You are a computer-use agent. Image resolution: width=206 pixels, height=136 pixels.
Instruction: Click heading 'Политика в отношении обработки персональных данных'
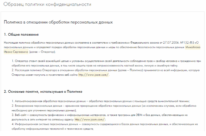(58, 22)
